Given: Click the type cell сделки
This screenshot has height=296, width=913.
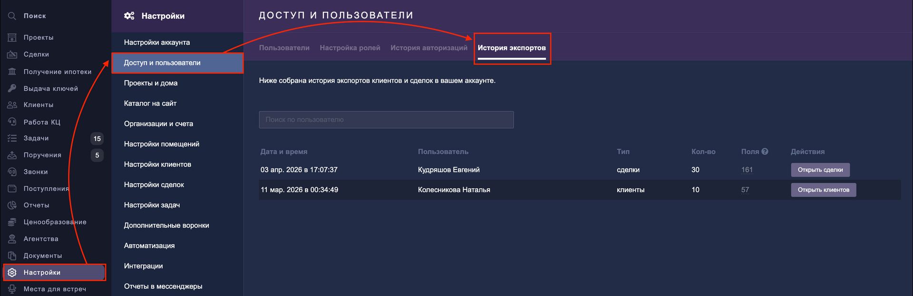Looking at the screenshot, I should coord(628,170).
